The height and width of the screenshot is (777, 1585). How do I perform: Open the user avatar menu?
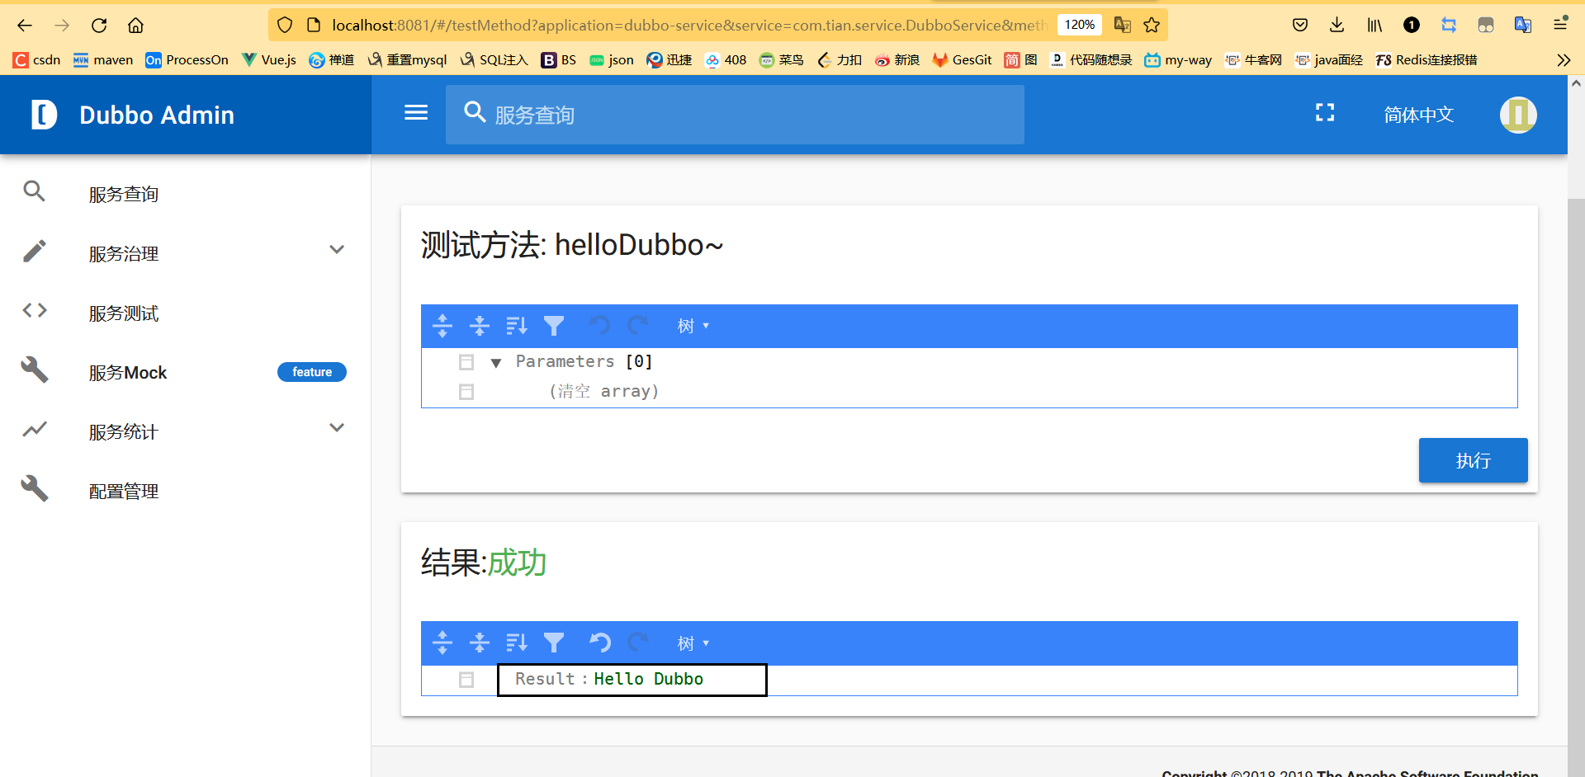pyautogui.click(x=1518, y=115)
